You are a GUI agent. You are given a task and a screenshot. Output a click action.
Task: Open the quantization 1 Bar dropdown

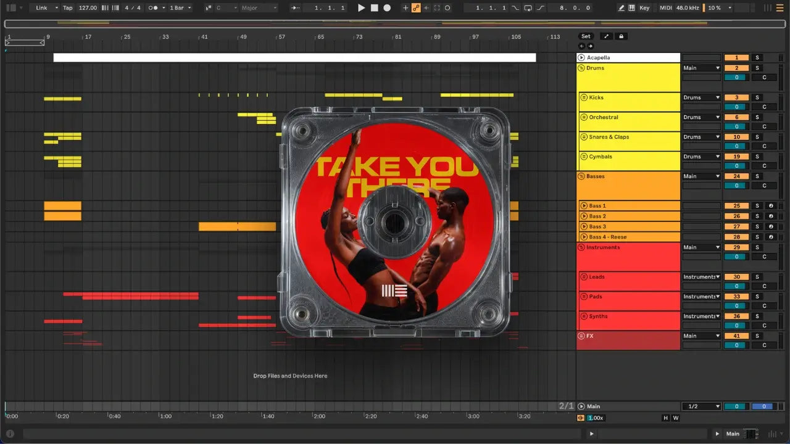180,8
